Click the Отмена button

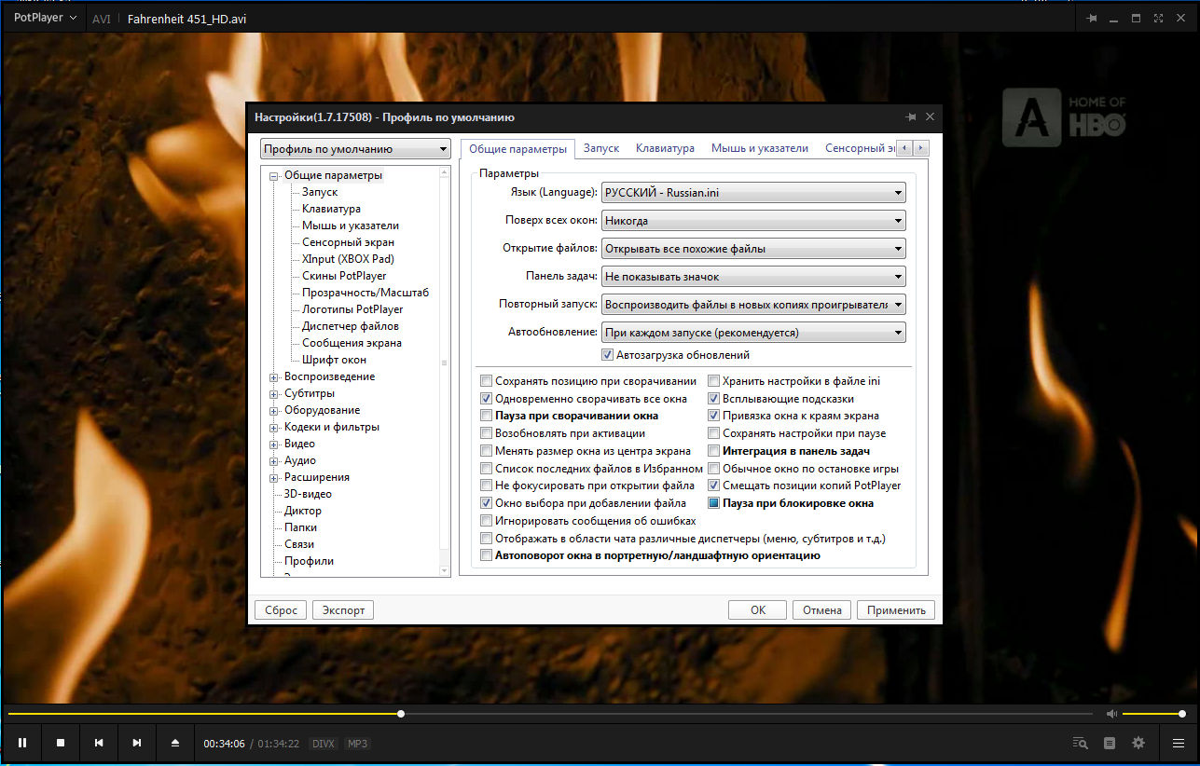click(822, 610)
